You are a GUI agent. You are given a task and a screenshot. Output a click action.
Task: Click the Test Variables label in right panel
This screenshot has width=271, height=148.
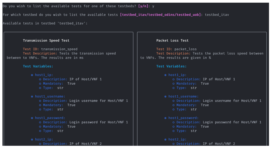(171, 66)
